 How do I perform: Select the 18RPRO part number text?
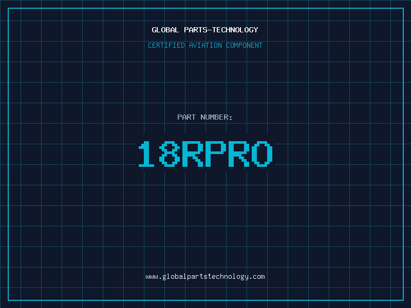coord(205,154)
